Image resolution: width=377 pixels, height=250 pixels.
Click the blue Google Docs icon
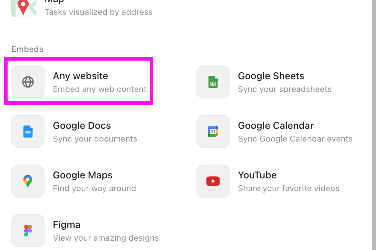click(28, 132)
